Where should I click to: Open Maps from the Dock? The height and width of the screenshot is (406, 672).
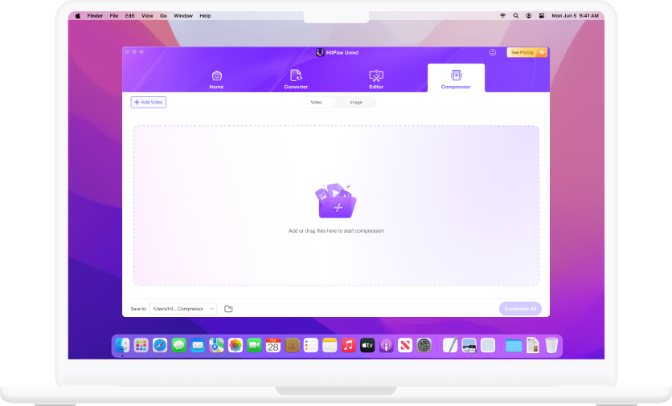click(x=216, y=345)
